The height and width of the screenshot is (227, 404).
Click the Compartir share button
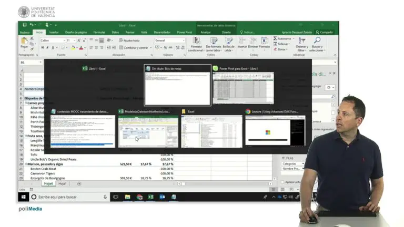click(x=324, y=33)
